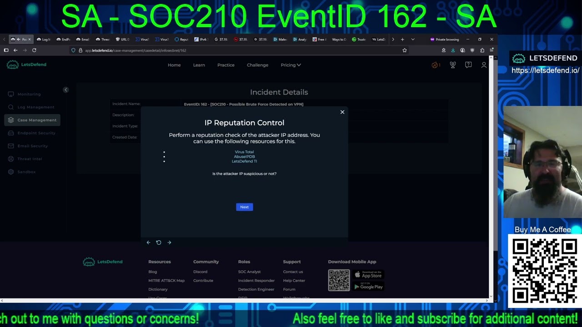Open the streak flame icon
This screenshot has width=582, height=327.
(436, 65)
